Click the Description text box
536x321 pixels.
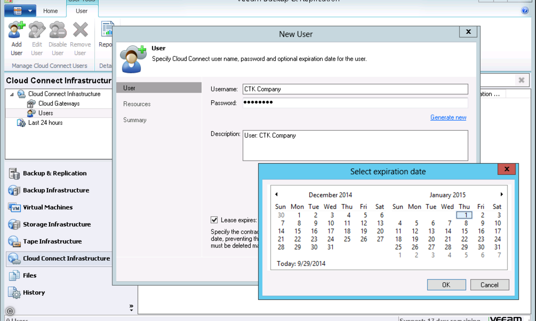point(355,145)
